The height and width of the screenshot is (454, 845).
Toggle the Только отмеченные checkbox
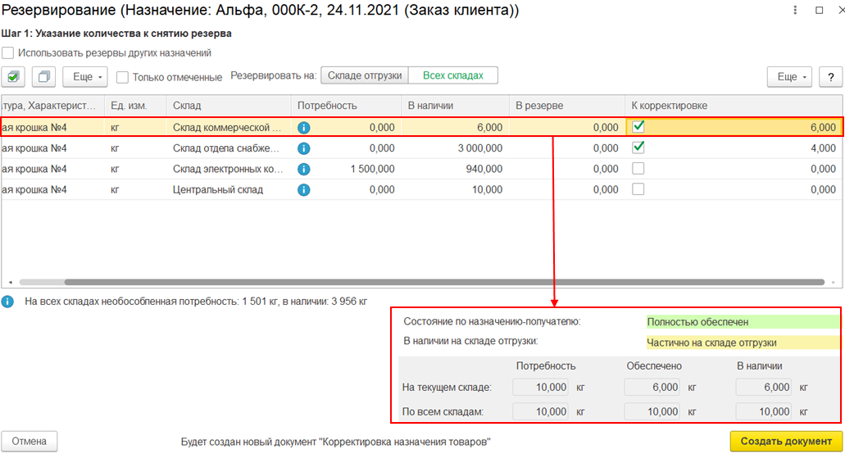122,77
